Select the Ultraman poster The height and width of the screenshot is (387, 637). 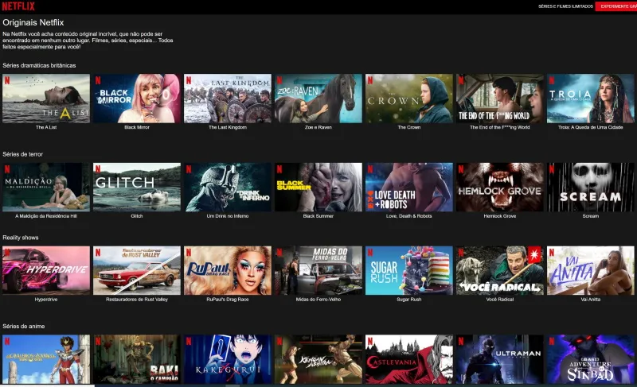(500, 359)
